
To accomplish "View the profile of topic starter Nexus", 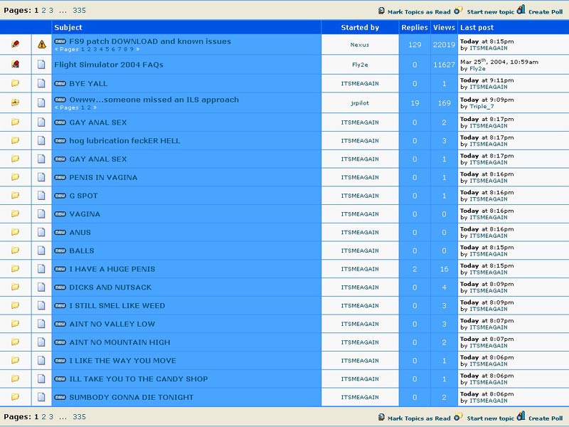I will pos(360,45).
